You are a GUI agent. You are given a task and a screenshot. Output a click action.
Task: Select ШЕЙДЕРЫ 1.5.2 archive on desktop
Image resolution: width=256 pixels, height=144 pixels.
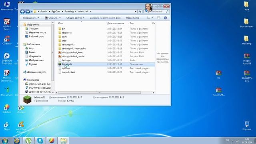click(247, 76)
